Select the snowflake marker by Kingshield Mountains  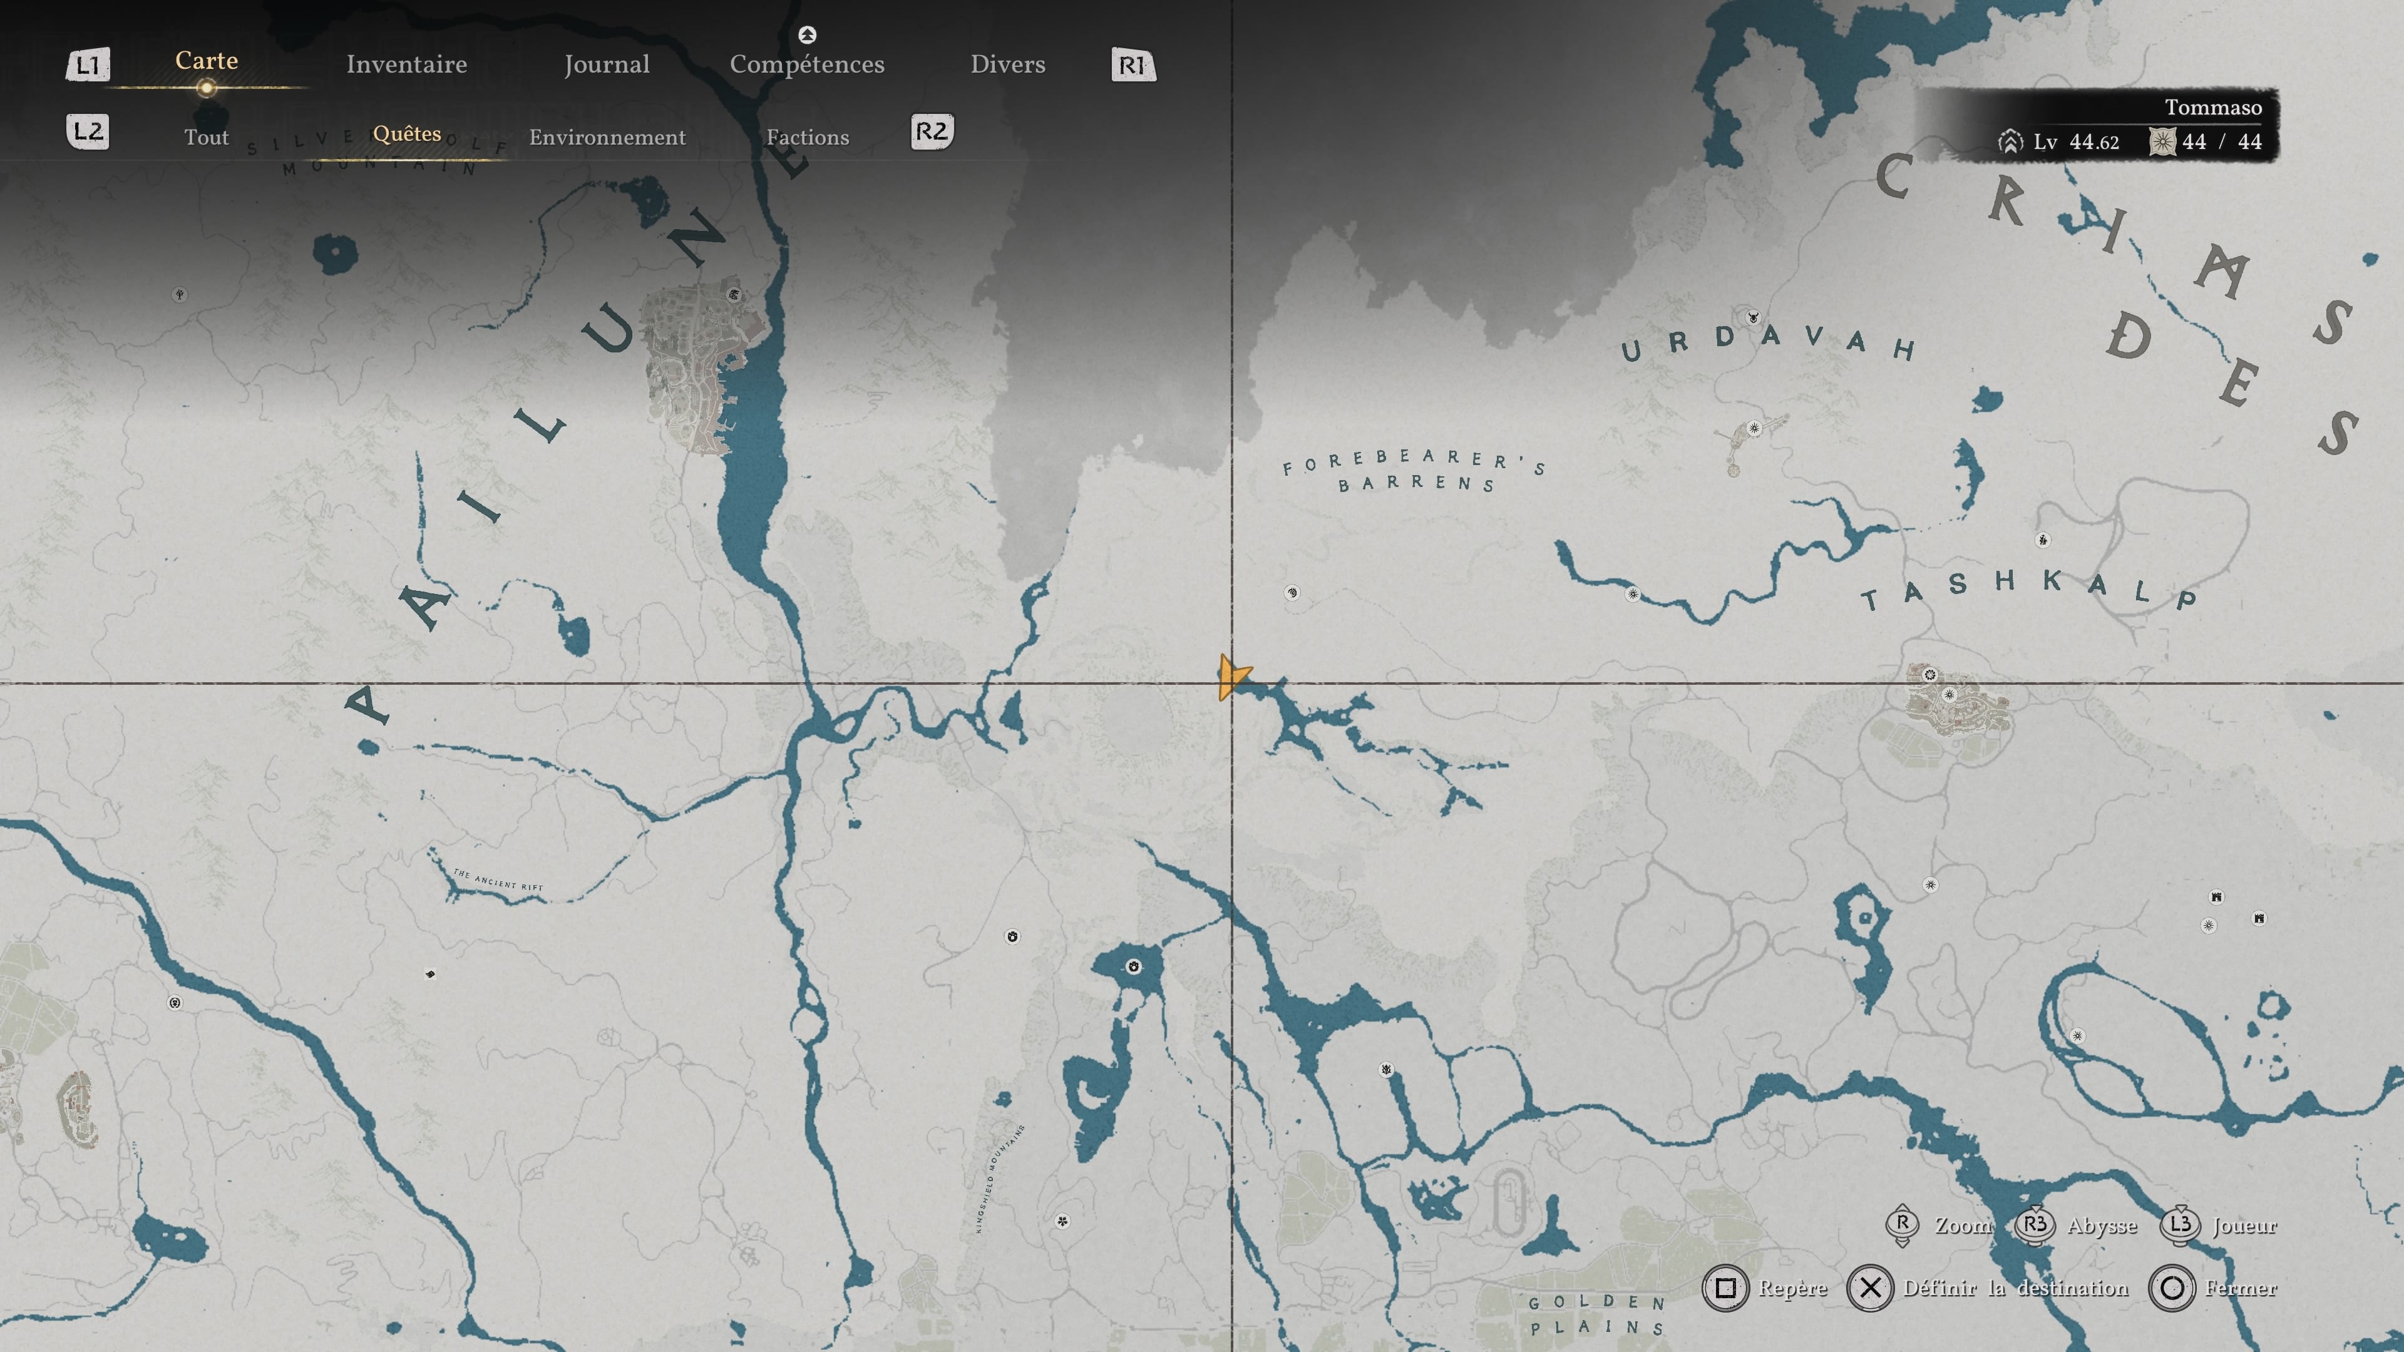pos(1062,1221)
